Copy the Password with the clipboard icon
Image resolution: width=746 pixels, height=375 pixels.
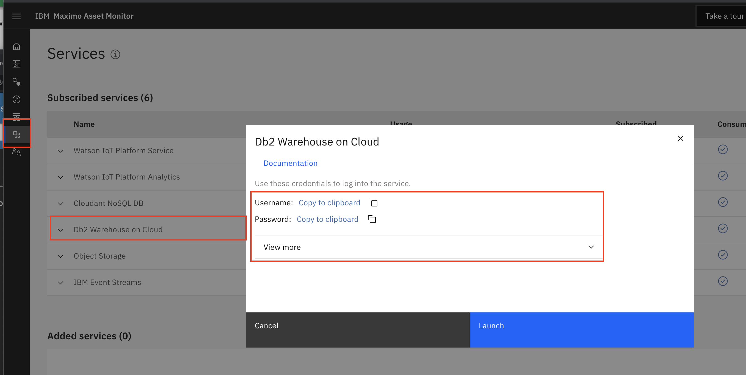[372, 219]
